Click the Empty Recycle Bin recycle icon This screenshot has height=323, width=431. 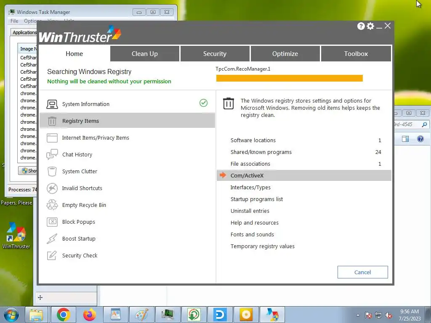coord(52,205)
